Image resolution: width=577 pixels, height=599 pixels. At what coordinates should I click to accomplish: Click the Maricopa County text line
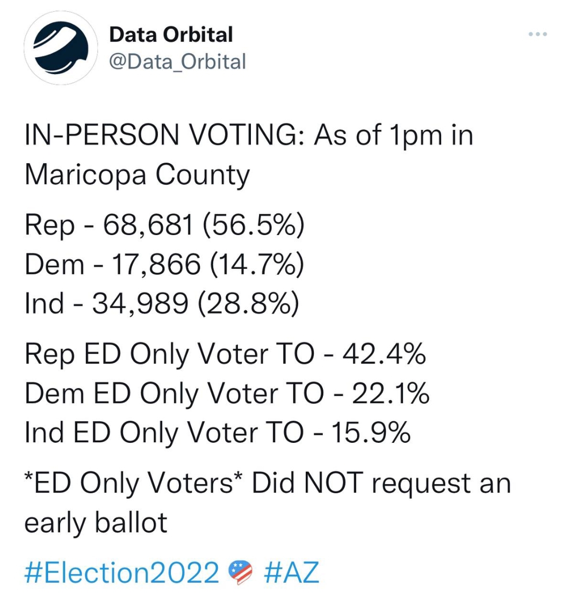tap(137, 176)
